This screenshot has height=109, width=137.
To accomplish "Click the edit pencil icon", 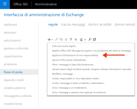I will [56, 39].
